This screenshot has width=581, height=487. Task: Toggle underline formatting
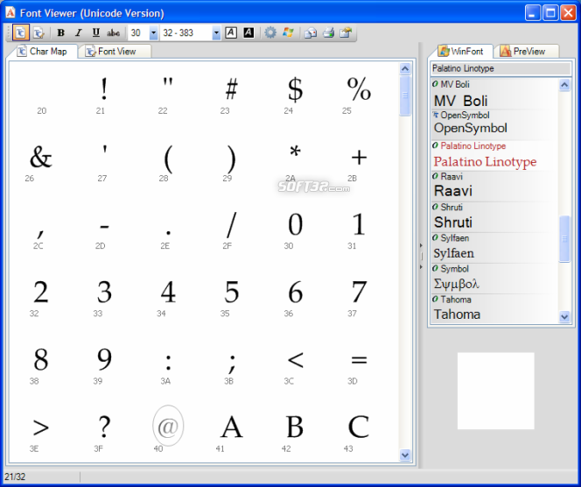(x=96, y=32)
